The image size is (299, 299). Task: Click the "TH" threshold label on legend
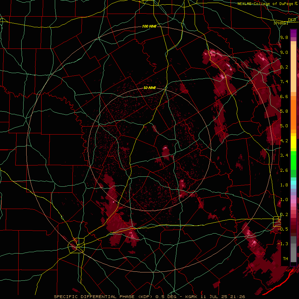[x=285, y=259]
